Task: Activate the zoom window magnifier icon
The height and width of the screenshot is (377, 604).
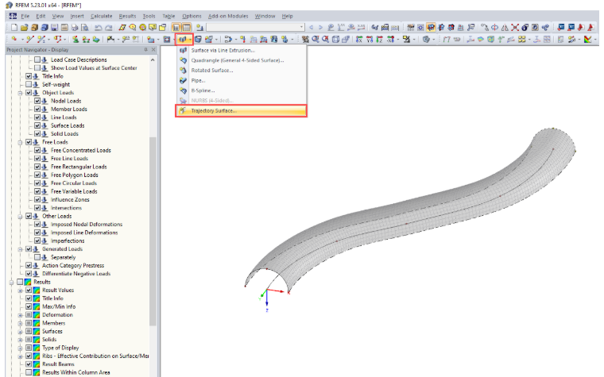Action: click(x=316, y=39)
